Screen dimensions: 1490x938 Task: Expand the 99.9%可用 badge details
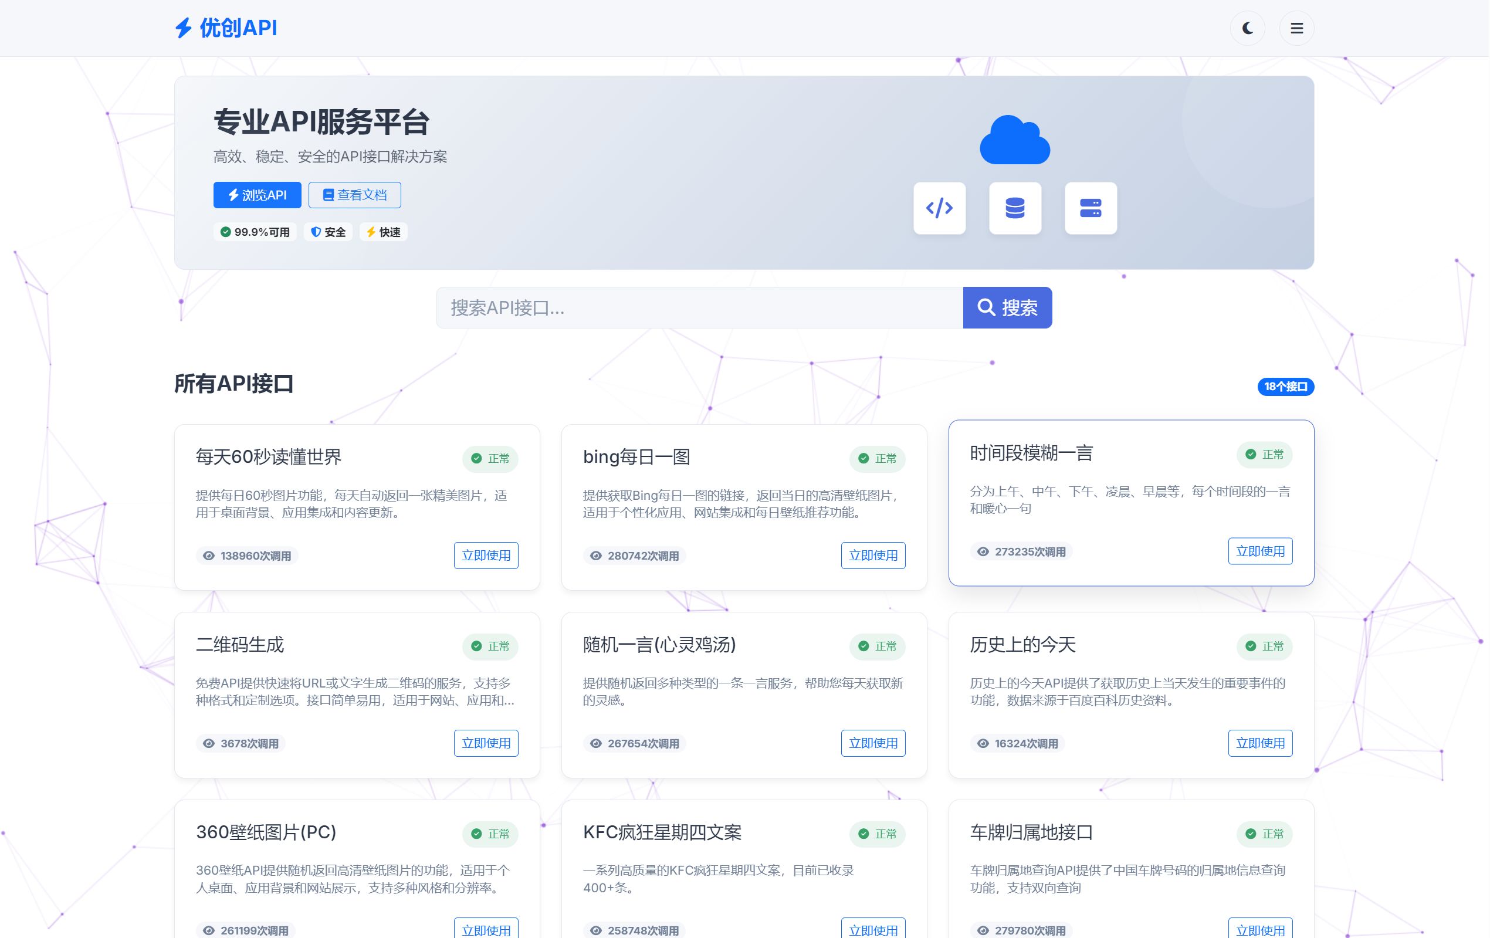tap(255, 231)
